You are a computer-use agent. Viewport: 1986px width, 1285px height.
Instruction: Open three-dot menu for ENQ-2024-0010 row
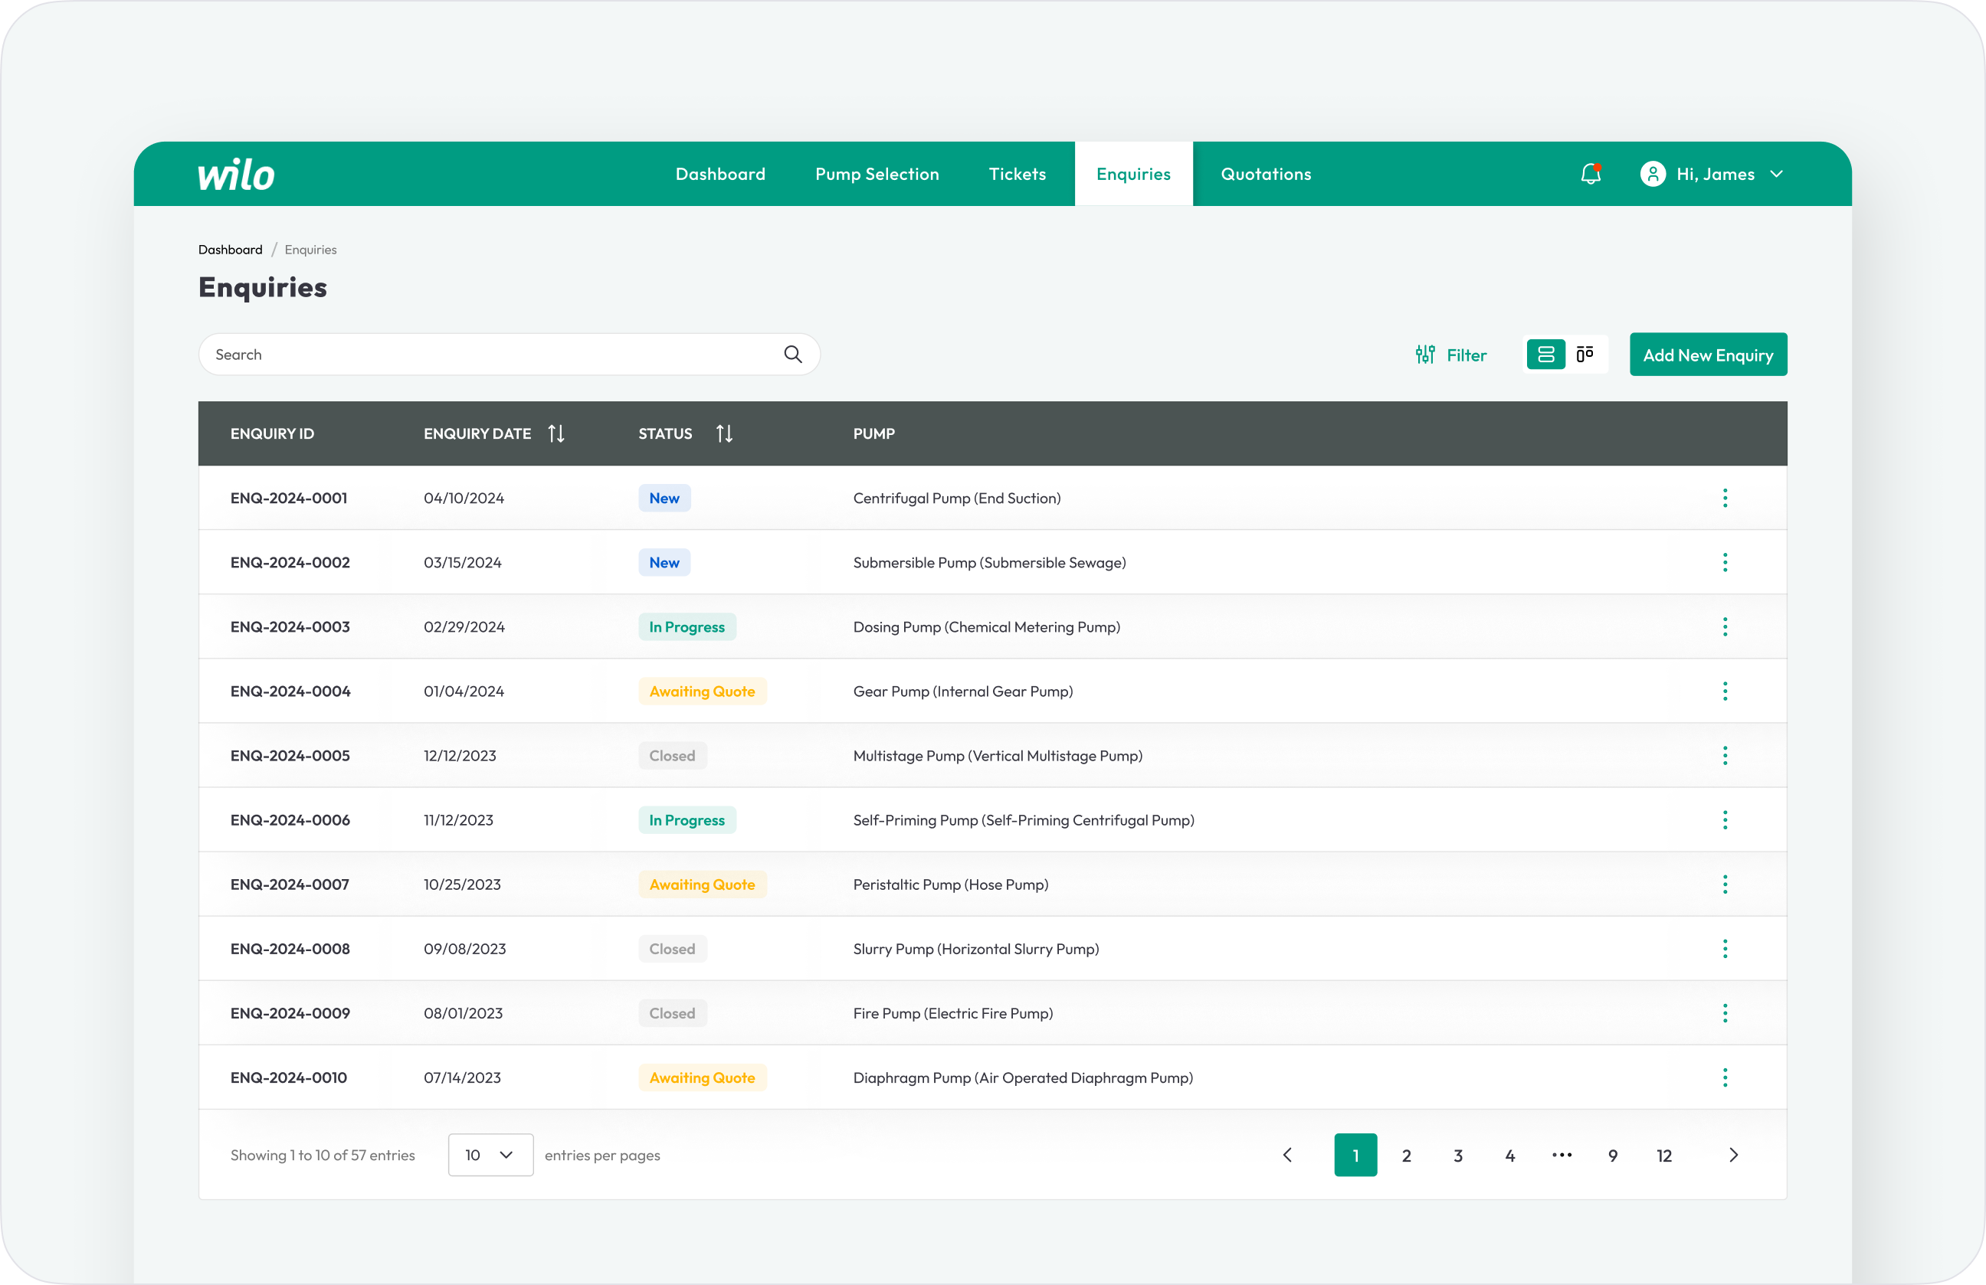pyautogui.click(x=1725, y=1077)
